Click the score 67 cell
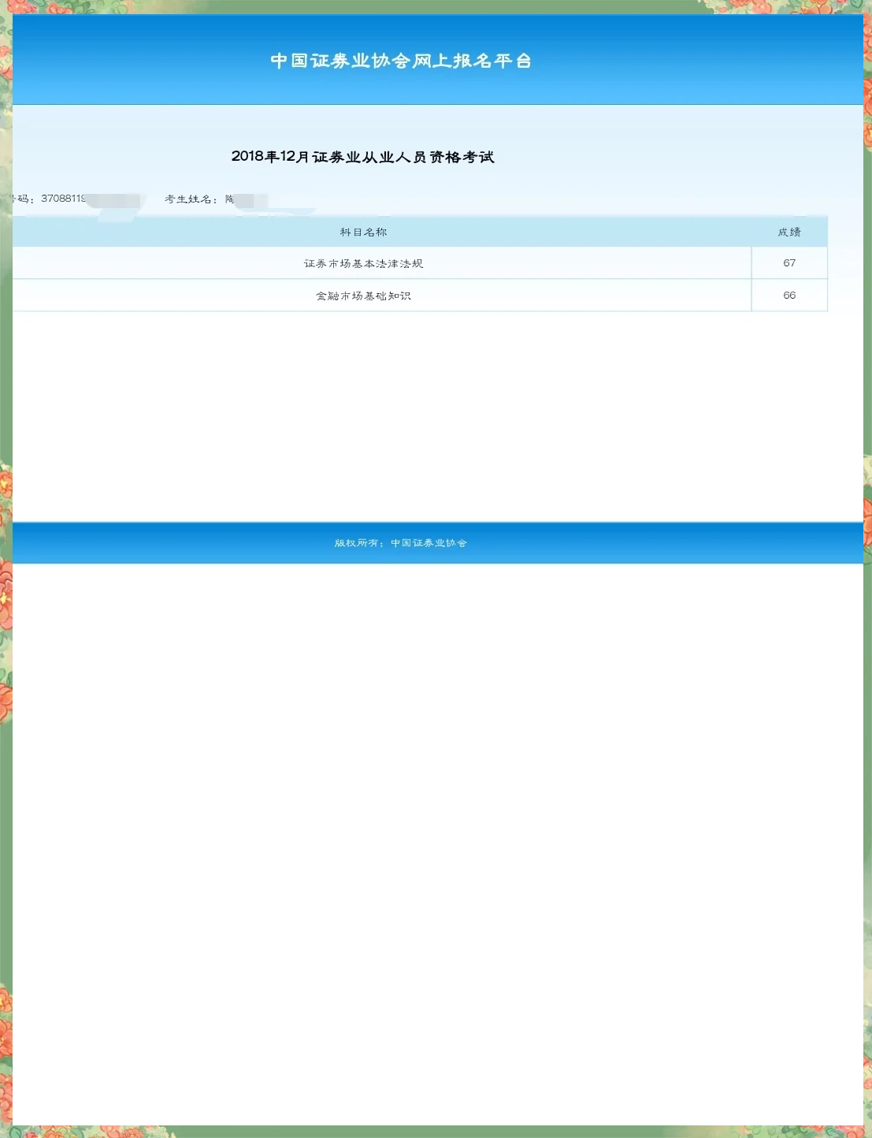The image size is (872, 1138). point(789,263)
